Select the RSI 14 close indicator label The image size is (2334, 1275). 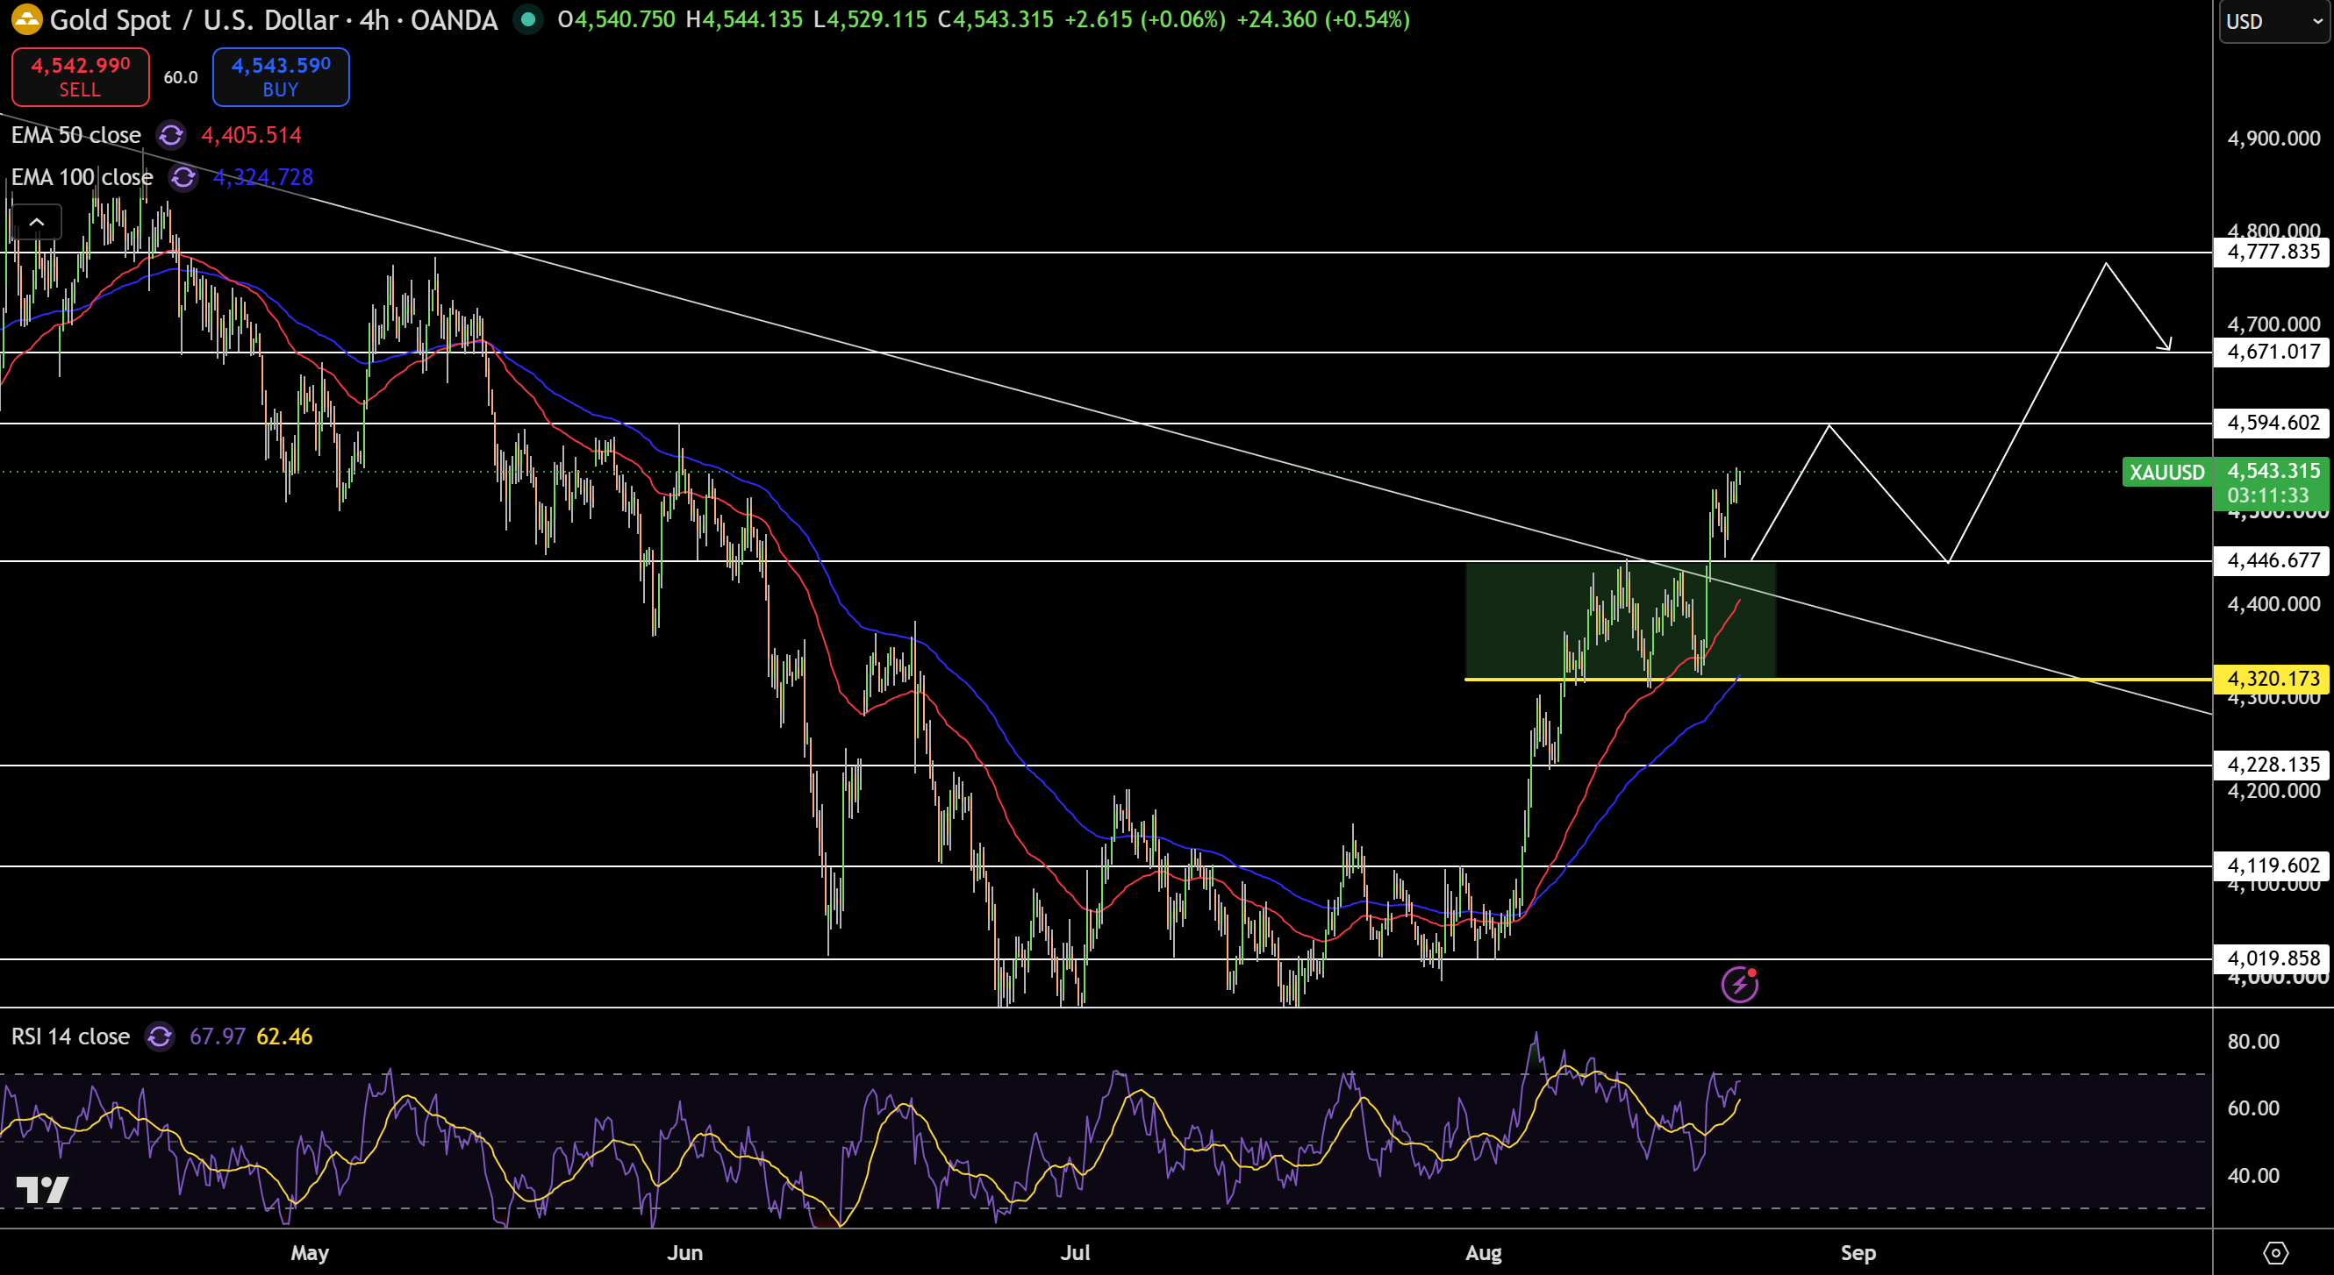point(71,1036)
